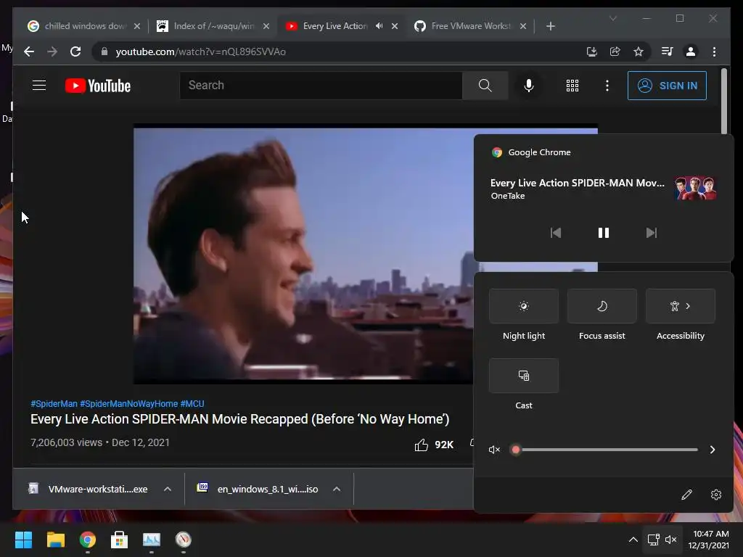Expand VMware-workstation download options
The height and width of the screenshot is (557, 743).
click(x=168, y=489)
